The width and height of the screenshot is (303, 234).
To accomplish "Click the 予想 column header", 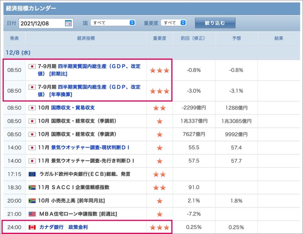I will tap(236, 38).
